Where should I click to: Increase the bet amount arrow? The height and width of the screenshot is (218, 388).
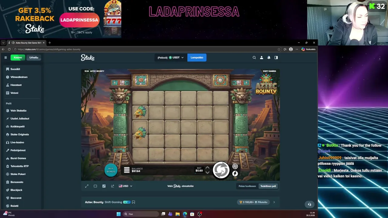point(207,167)
